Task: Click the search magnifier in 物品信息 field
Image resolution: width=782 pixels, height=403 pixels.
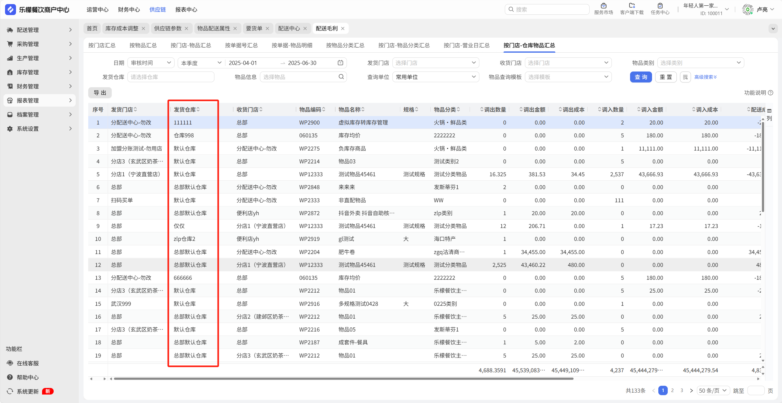Action: (341, 77)
